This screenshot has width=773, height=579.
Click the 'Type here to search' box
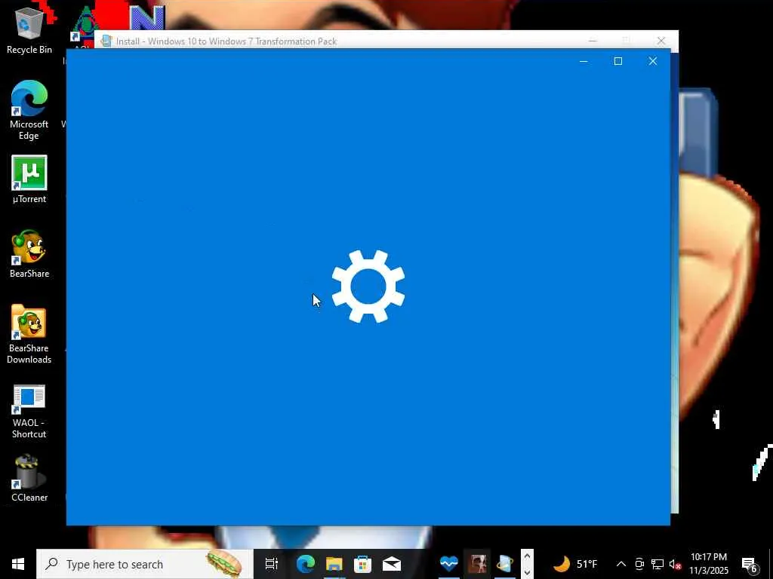coord(144,564)
